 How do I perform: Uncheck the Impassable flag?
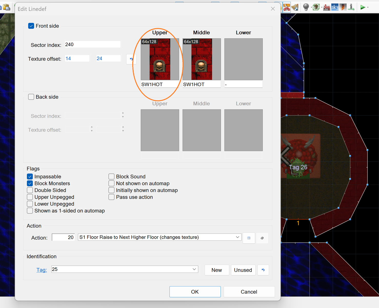coord(30,177)
